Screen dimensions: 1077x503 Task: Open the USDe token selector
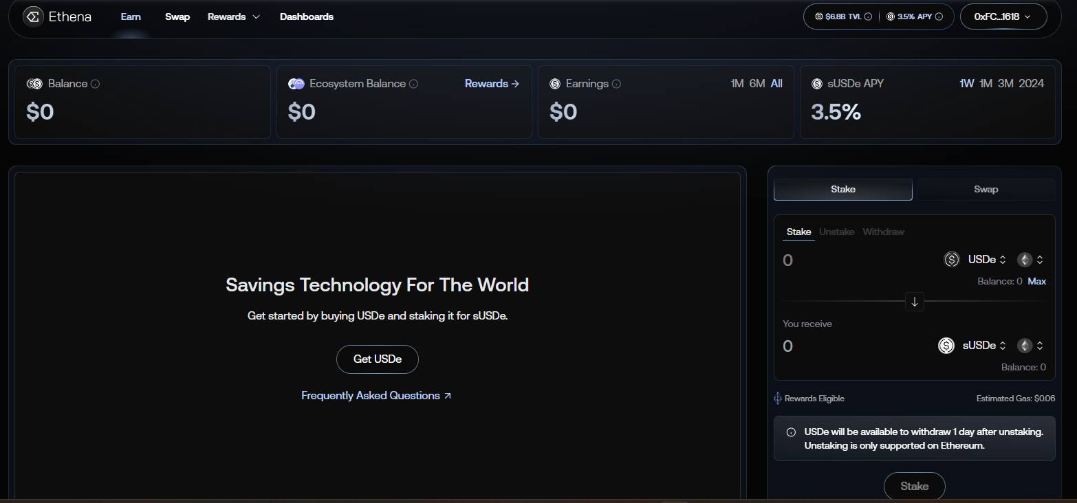(x=986, y=260)
